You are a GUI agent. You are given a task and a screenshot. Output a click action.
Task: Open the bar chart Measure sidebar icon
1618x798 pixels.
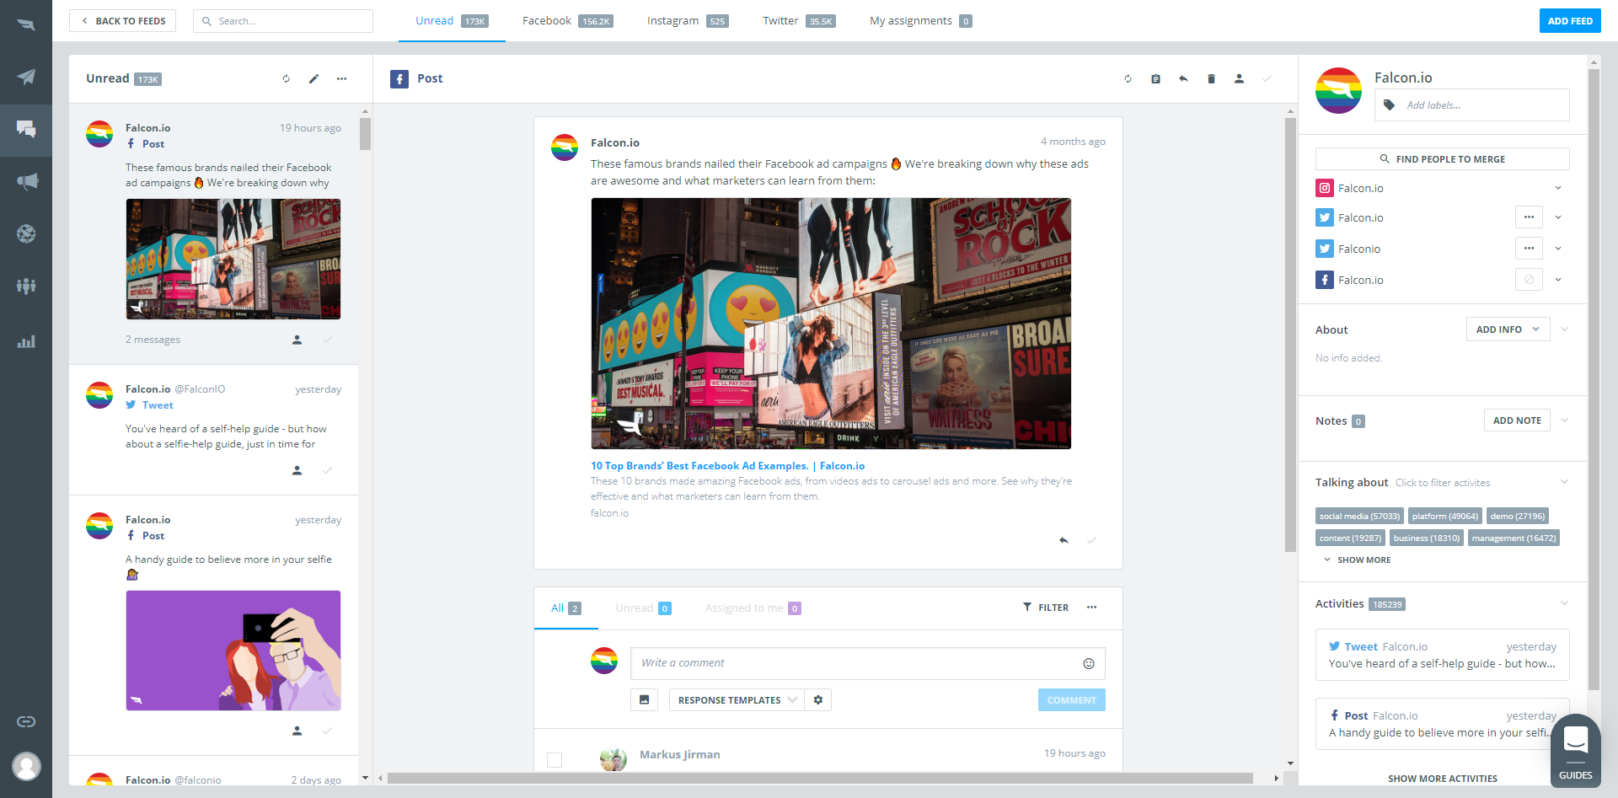(26, 341)
